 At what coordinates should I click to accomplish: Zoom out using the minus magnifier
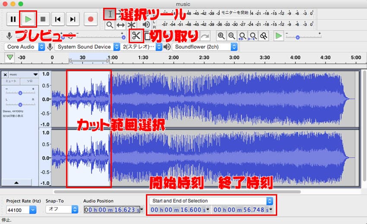(x=232, y=36)
